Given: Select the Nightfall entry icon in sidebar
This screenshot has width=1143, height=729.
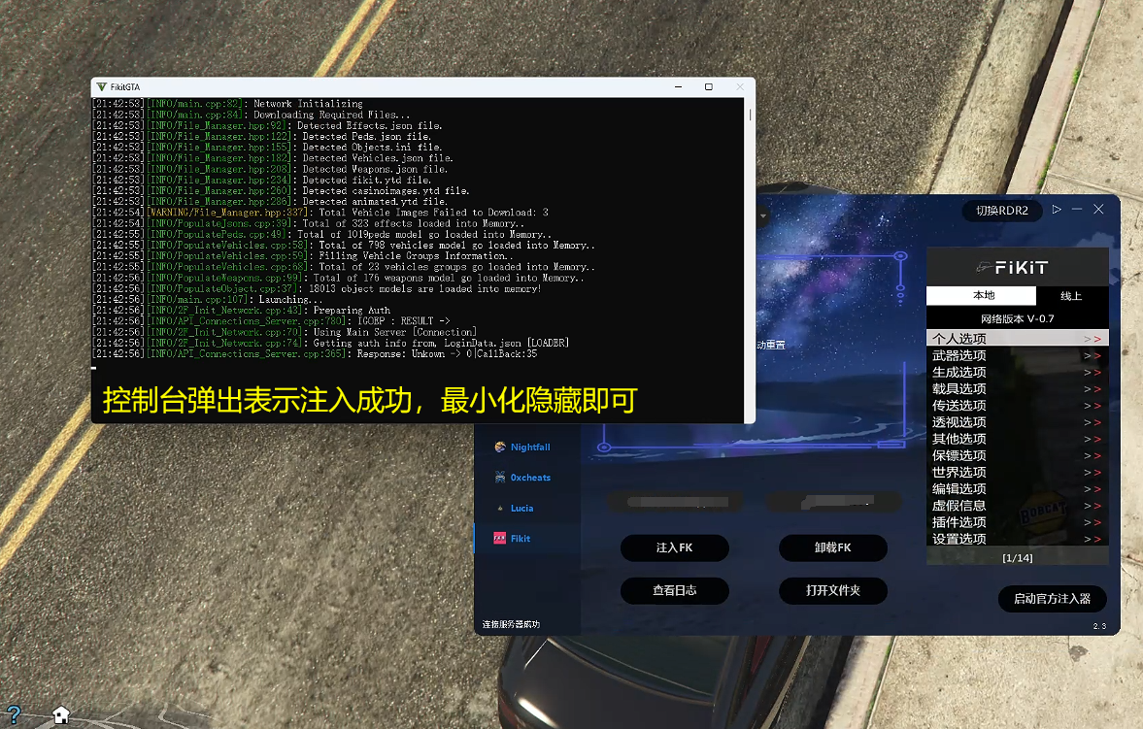Looking at the screenshot, I should click(x=500, y=447).
